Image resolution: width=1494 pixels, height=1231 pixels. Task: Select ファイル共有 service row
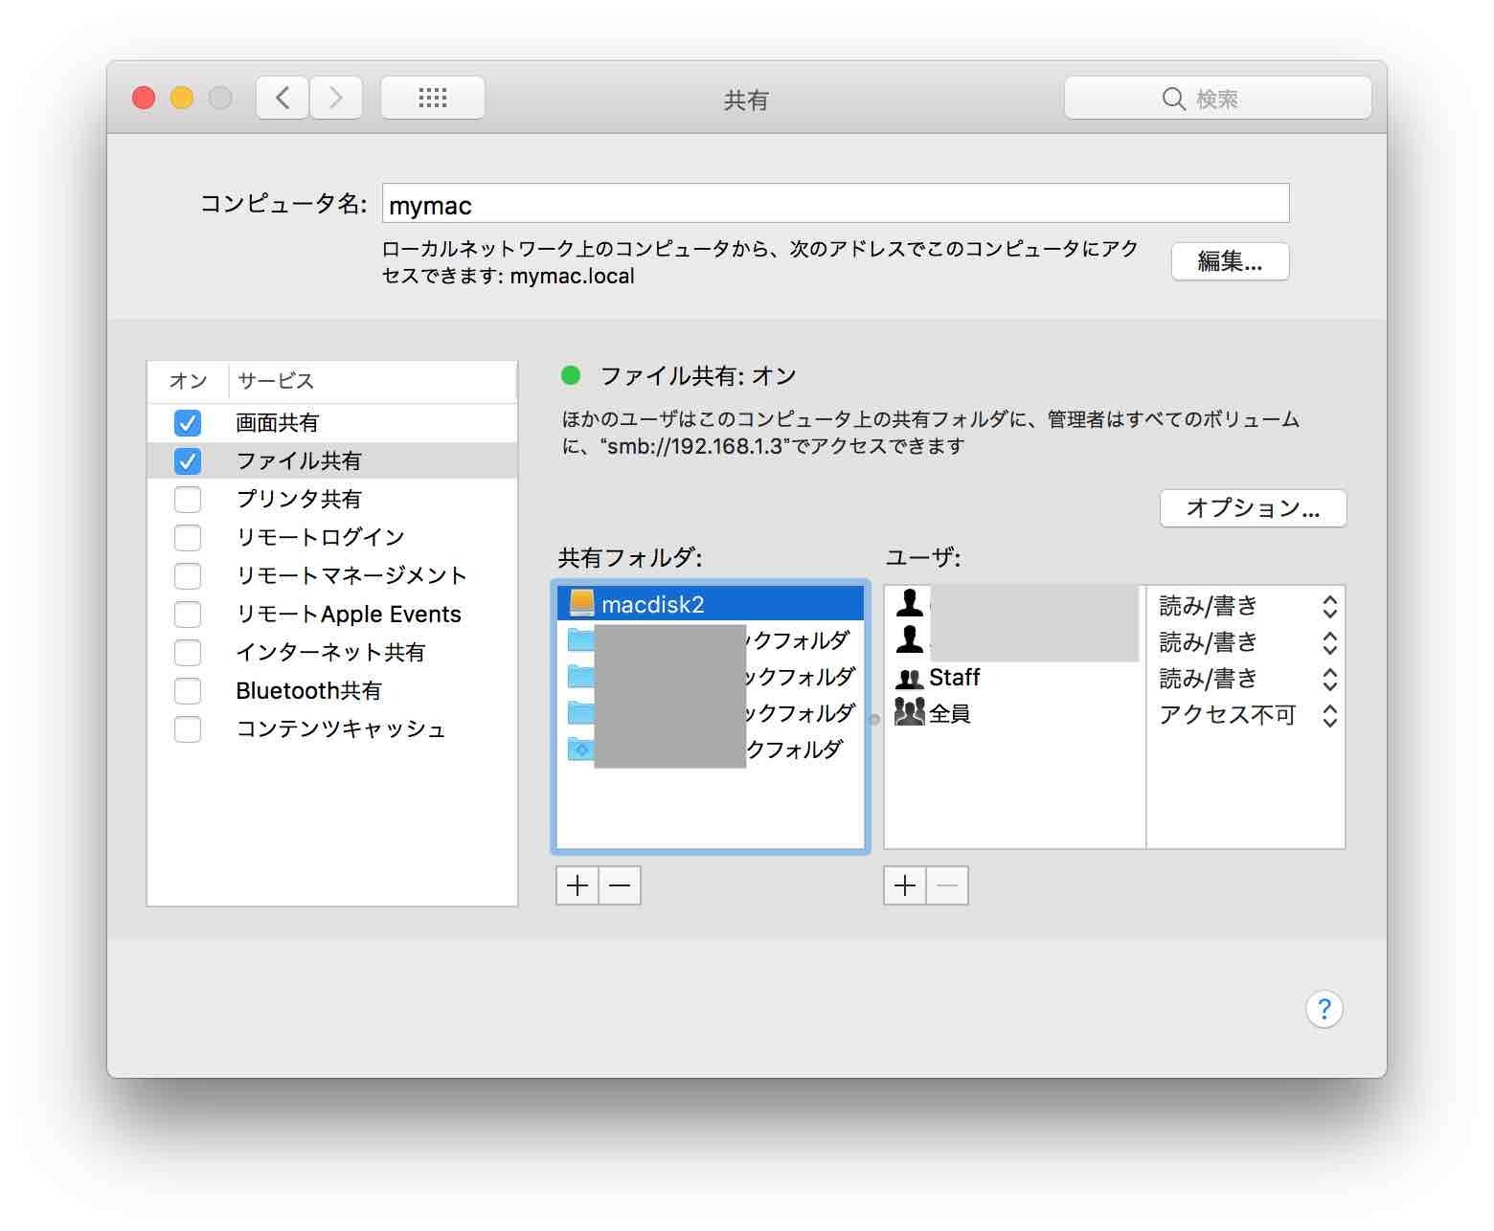332,460
